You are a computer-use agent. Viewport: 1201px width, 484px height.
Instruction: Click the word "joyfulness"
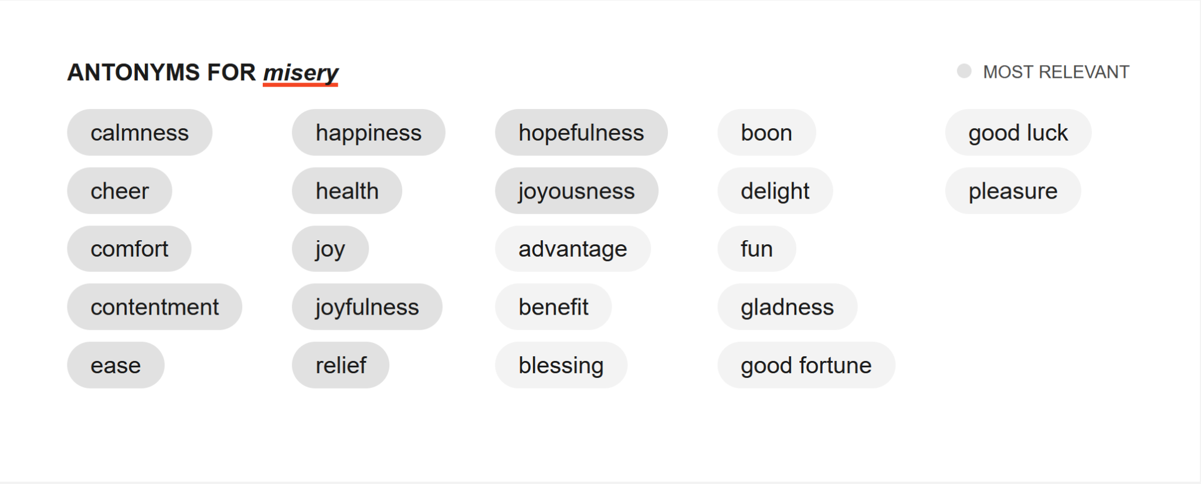(x=367, y=306)
